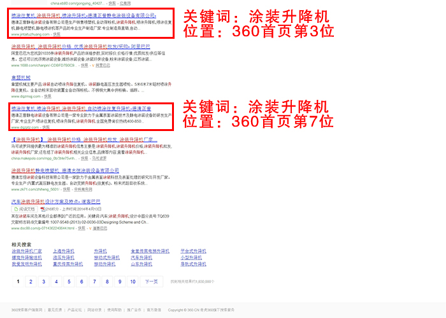The height and width of the screenshot is (318, 446).
Task: Open 快照 for the 1688.com result
Action: tap(84, 66)
